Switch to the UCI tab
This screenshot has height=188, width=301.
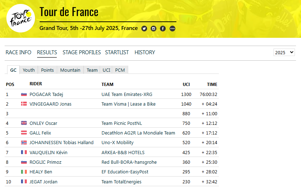(x=106, y=70)
